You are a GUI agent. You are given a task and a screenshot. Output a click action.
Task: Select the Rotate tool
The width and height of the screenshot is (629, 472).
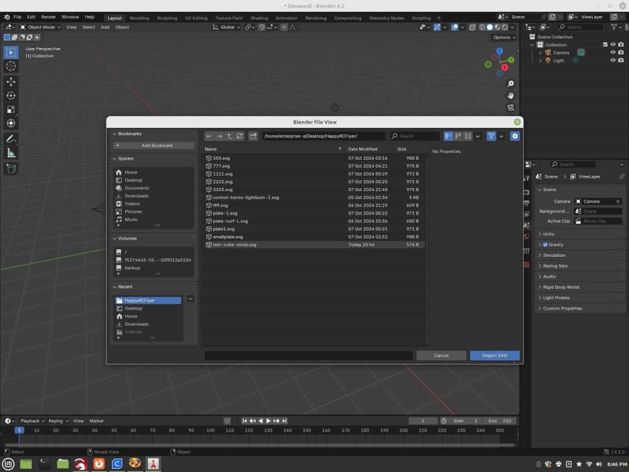[11, 95]
